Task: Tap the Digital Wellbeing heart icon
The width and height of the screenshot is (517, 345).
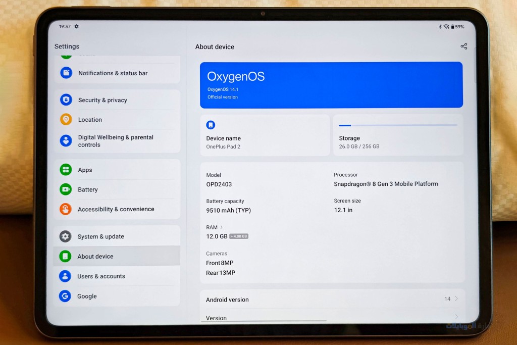Action: 66,140
